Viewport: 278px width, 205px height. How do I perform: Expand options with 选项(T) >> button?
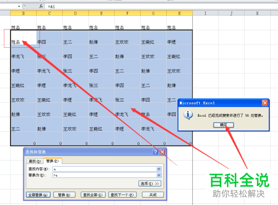pyautogui.click(x=150, y=183)
